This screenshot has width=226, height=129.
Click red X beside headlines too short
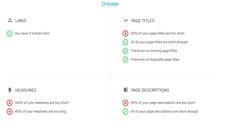click(x=9, y=103)
